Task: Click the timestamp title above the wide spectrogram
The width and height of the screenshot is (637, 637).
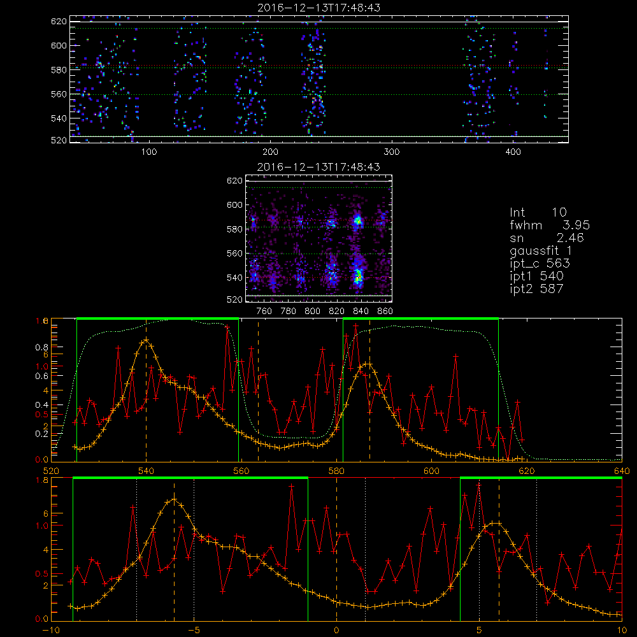Action: [x=319, y=8]
